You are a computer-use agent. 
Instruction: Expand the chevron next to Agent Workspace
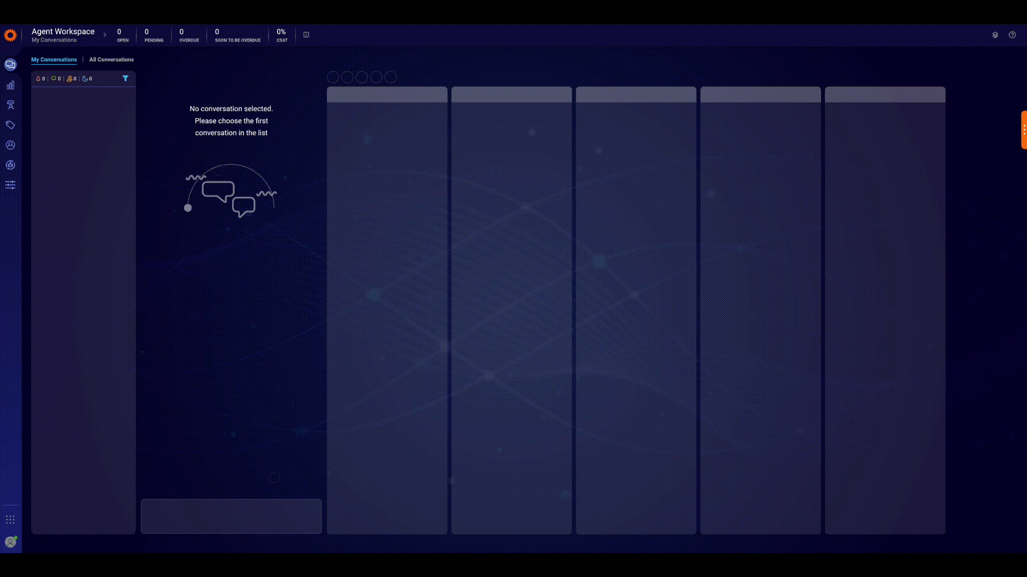105,35
